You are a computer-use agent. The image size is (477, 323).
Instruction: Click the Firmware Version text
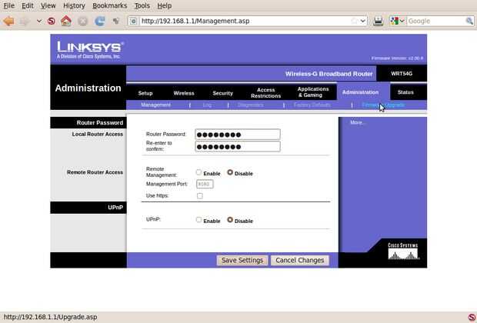397,58
